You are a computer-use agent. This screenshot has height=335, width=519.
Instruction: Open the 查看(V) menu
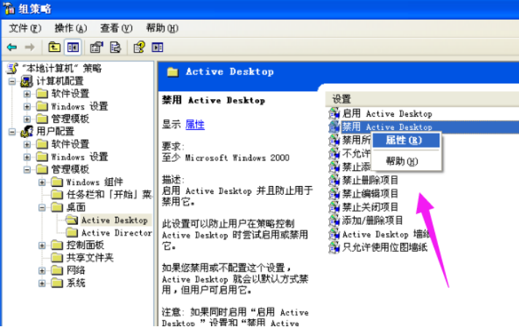[116, 28]
